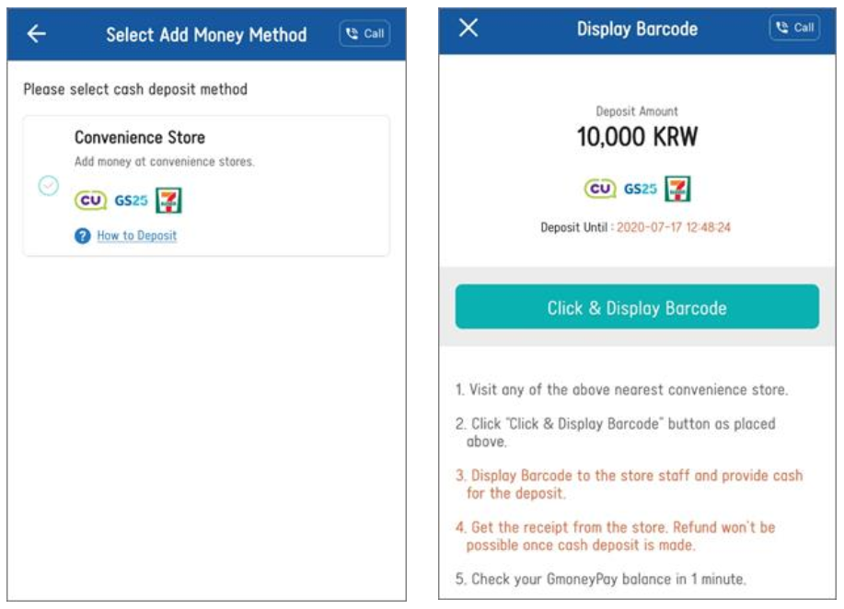
Task: Click the CU logo in Convenience Store card
Action: point(91,201)
